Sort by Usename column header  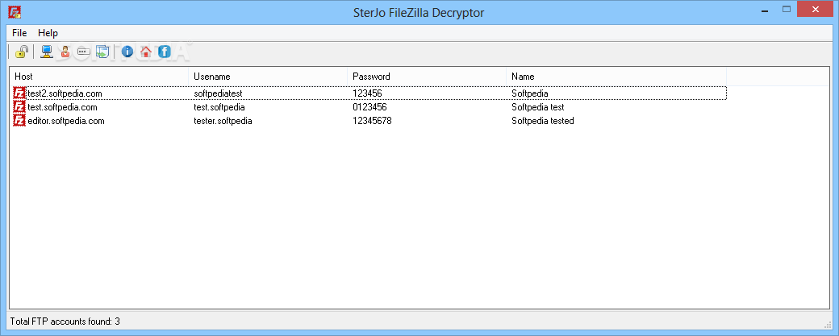[268, 77]
